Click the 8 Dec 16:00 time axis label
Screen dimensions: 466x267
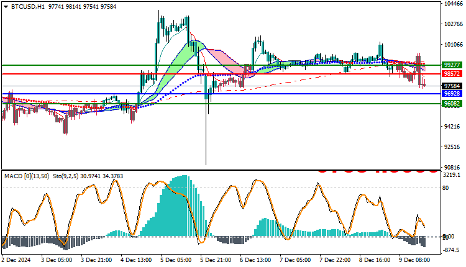point(375,260)
